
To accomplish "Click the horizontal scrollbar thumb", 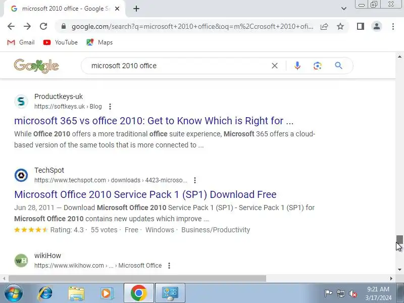I will click(137, 278).
